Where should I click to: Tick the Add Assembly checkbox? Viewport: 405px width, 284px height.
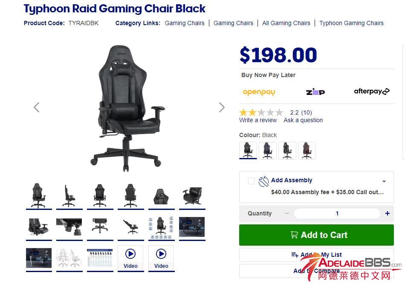pyautogui.click(x=252, y=181)
